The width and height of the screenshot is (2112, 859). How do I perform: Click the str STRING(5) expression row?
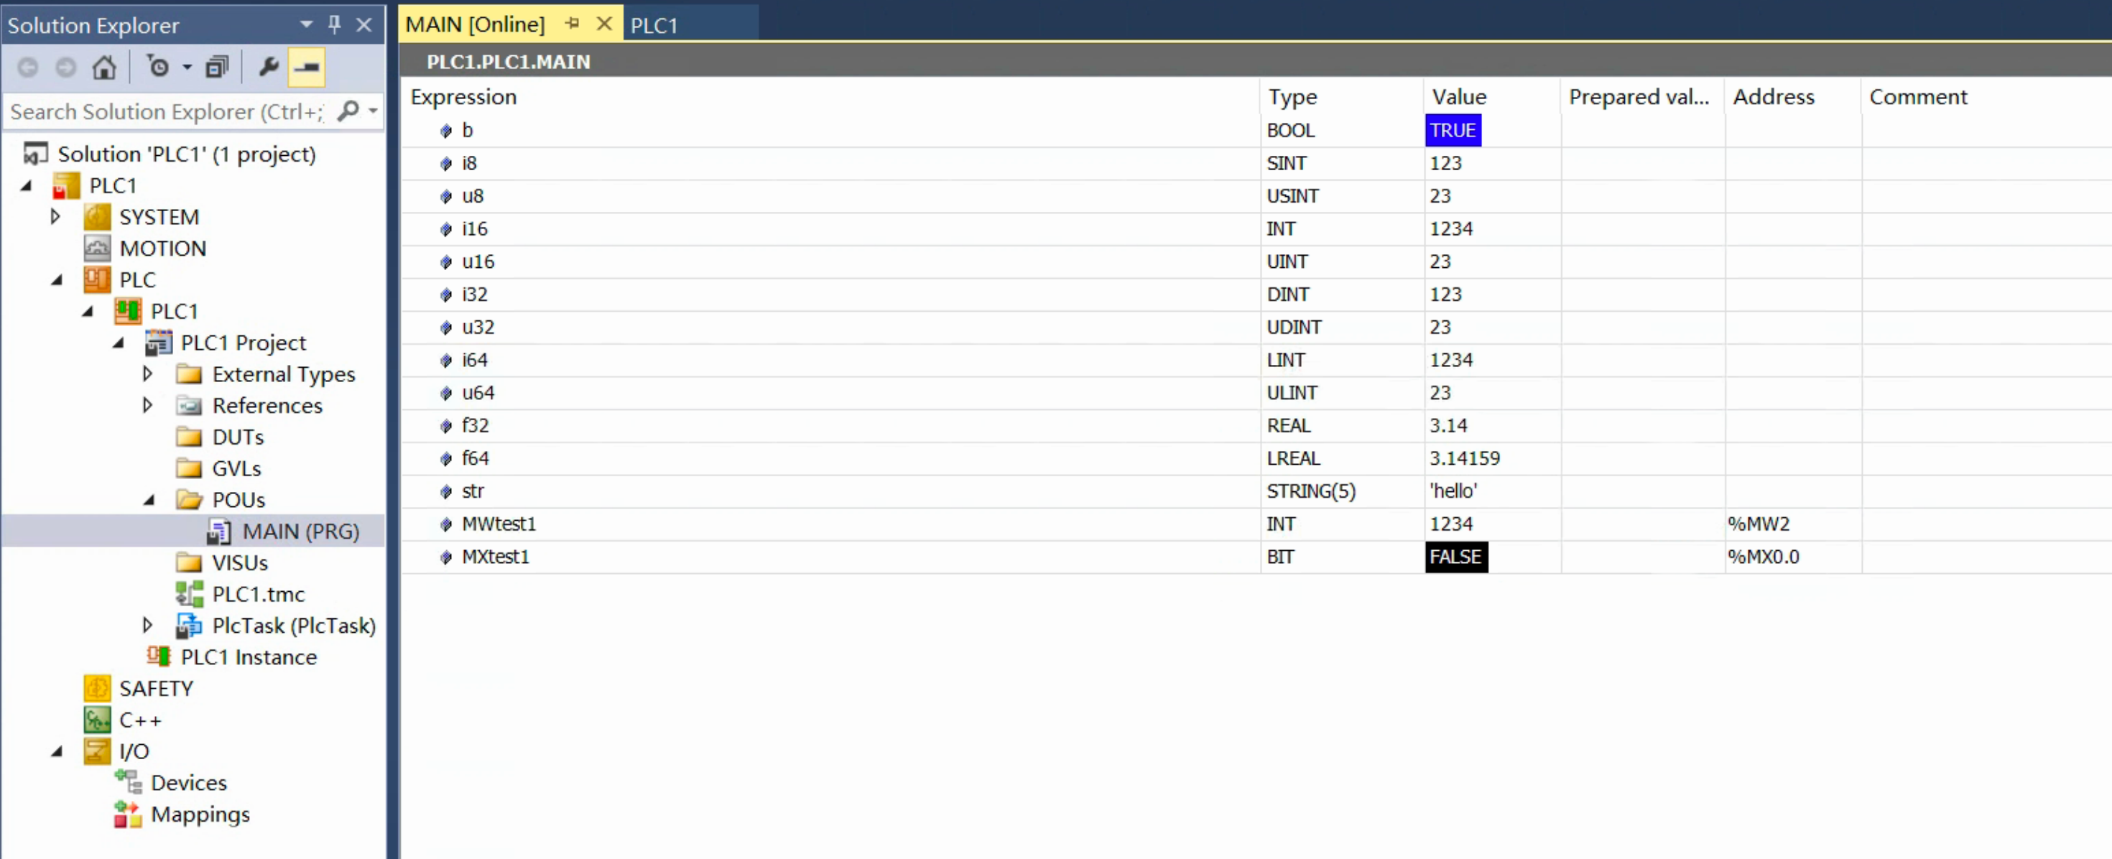(x=846, y=490)
